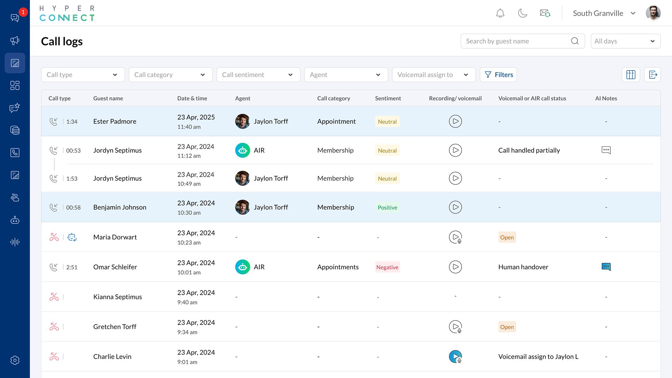Play Ester Padmore call recording
672x378 pixels.
(x=455, y=121)
